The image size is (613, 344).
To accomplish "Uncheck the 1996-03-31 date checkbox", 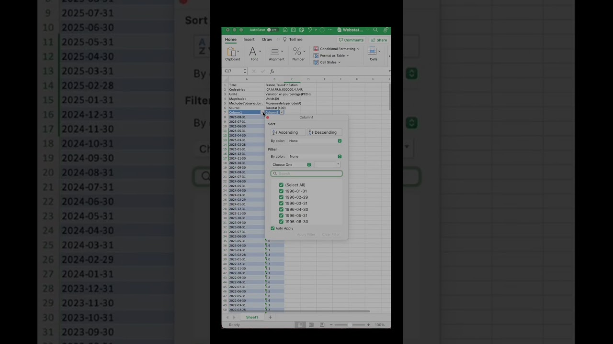I will point(281,203).
